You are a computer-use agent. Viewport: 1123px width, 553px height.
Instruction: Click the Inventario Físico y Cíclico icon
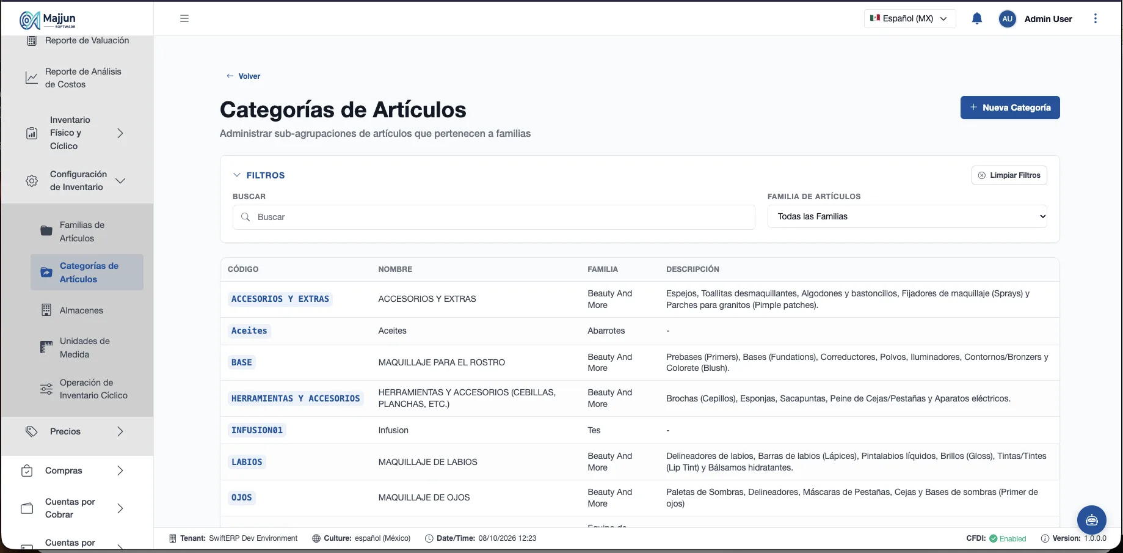pos(32,133)
